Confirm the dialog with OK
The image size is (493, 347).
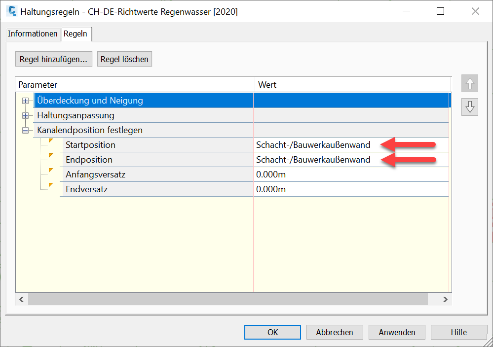point(273,332)
